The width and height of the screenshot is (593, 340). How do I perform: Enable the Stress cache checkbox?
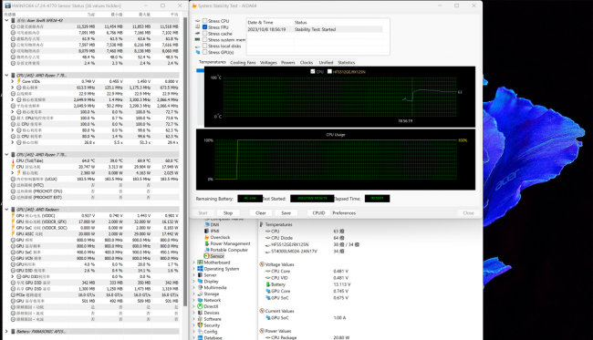[x=204, y=33]
